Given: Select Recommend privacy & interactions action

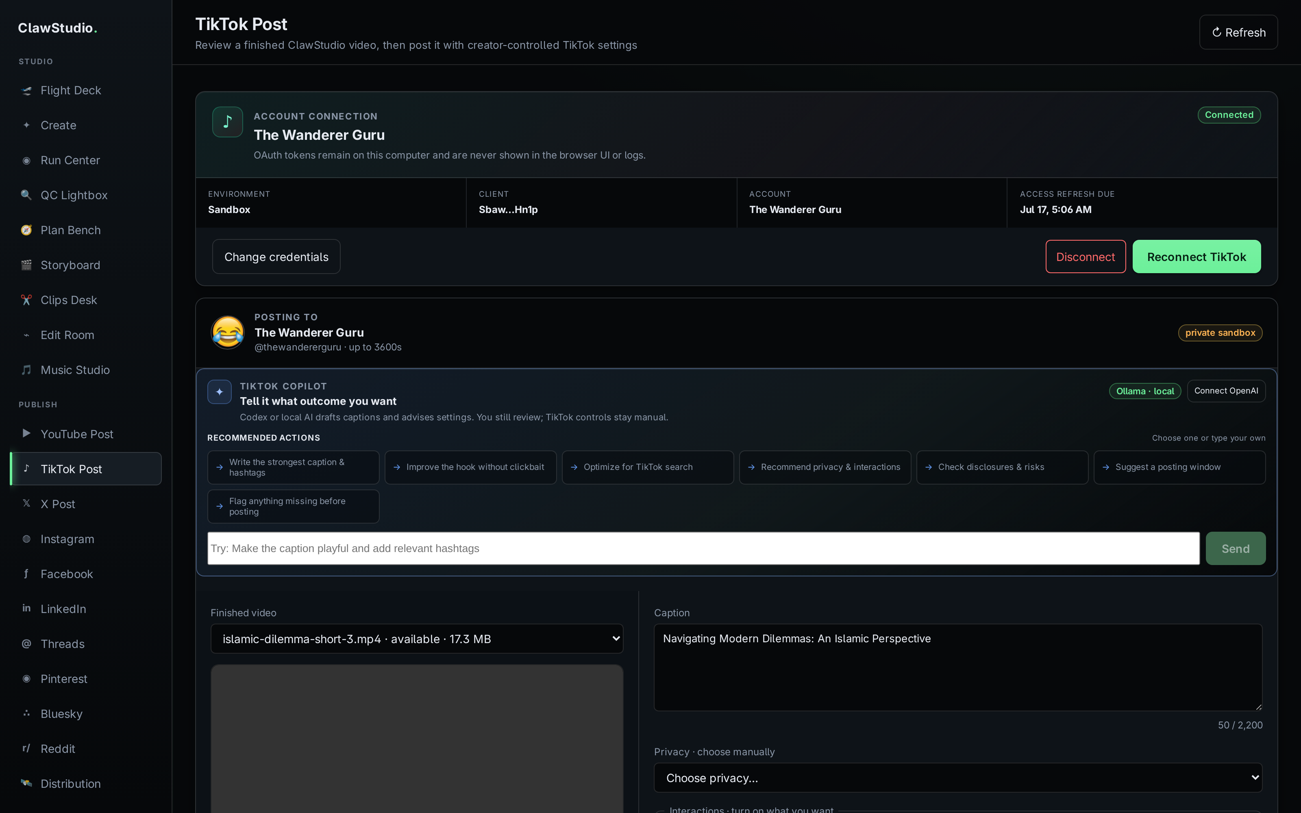Looking at the screenshot, I should coord(825,467).
